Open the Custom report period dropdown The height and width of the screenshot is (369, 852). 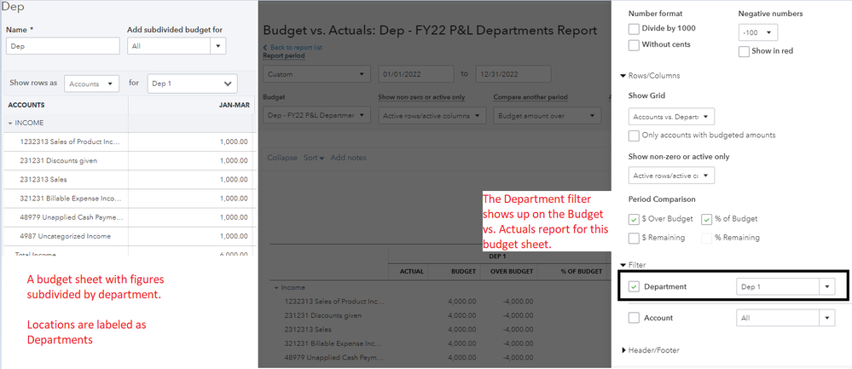(316, 74)
